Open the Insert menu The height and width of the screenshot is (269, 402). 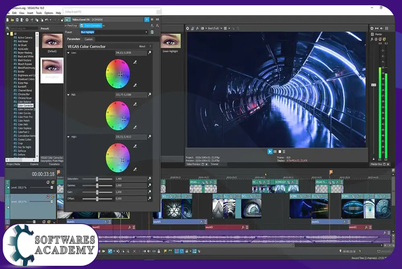(x=30, y=13)
